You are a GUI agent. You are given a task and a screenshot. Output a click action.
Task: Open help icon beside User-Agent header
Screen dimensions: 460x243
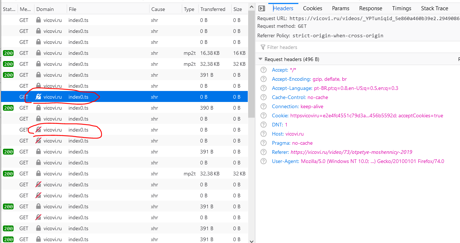tap(263, 161)
